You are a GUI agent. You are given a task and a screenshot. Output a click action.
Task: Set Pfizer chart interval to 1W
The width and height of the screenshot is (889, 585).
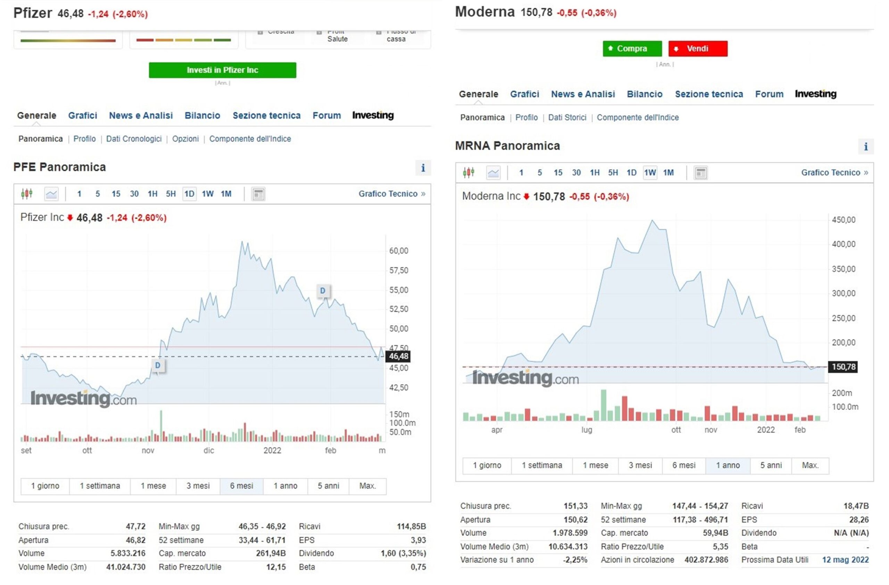pos(208,194)
